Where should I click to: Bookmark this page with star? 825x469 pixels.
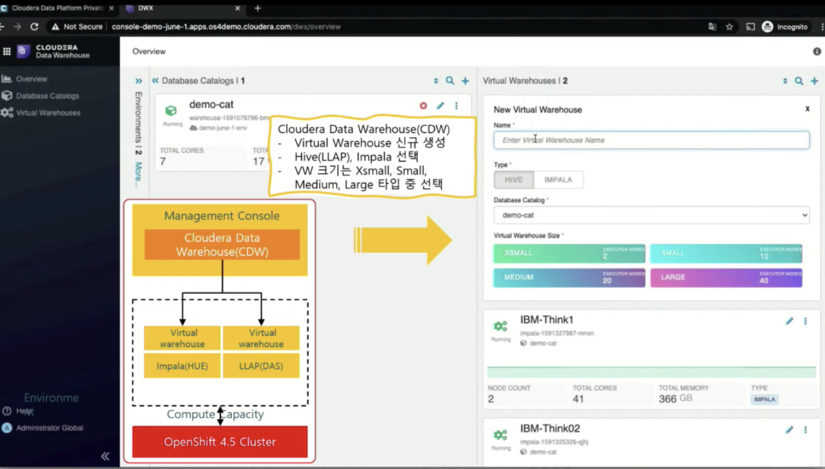click(729, 27)
